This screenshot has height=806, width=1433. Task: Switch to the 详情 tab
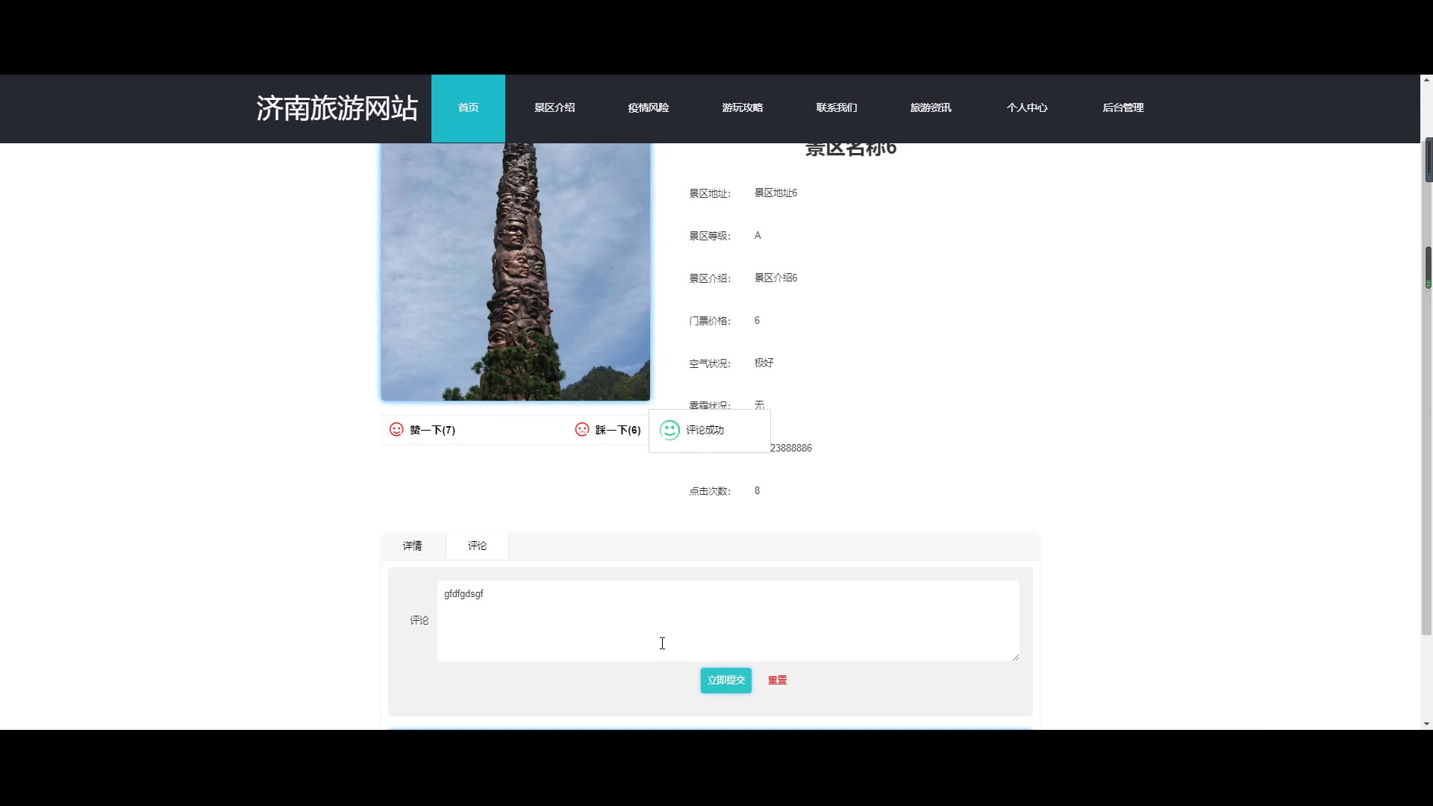413,546
